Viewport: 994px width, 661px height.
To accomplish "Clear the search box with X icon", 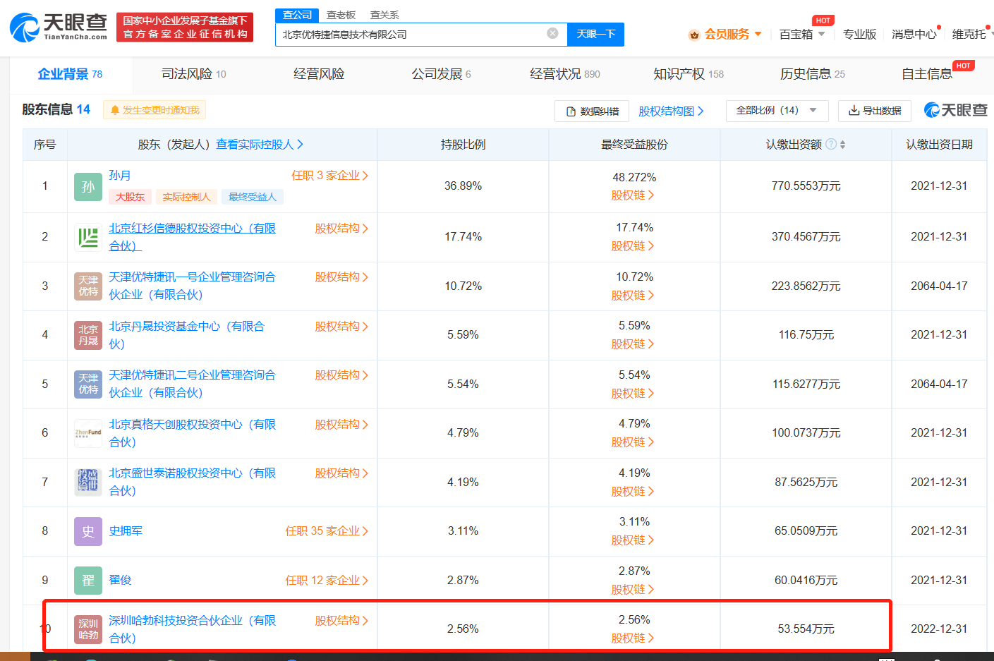I will 552,33.
